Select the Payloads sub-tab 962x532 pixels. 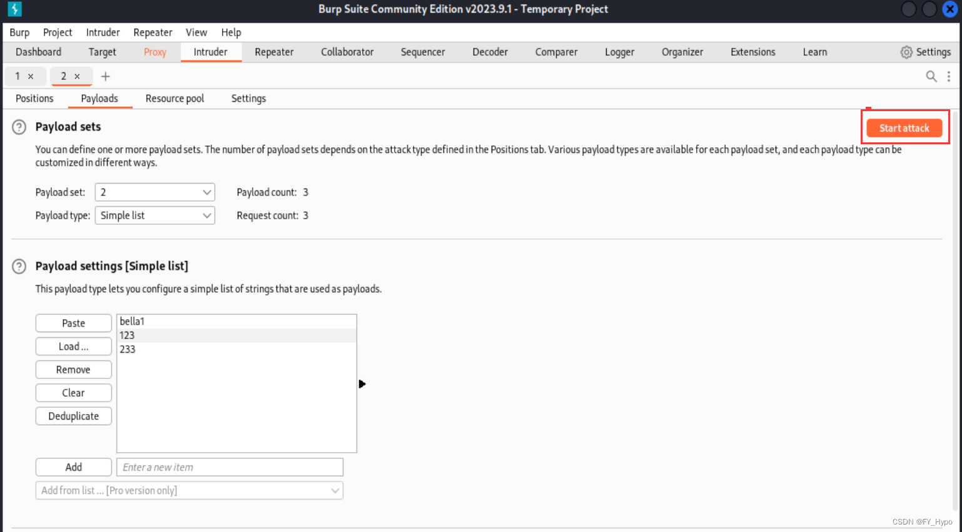pyautogui.click(x=99, y=99)
